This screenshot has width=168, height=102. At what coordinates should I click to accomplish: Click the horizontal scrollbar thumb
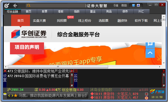(58, 67)
